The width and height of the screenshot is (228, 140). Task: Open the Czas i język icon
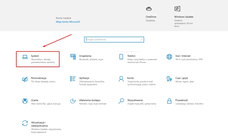[x=169, y=79]
